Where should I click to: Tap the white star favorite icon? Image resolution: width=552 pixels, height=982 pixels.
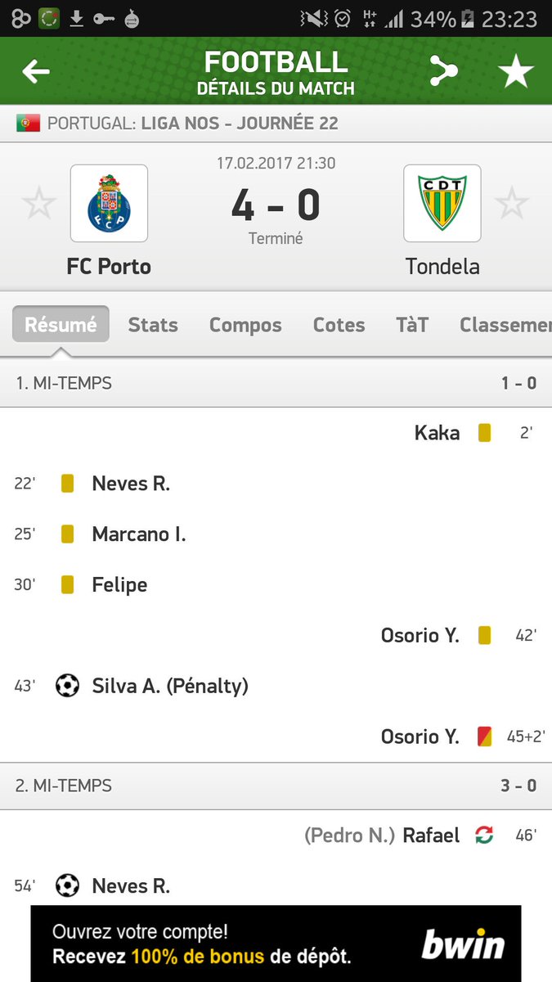point(516,73)
